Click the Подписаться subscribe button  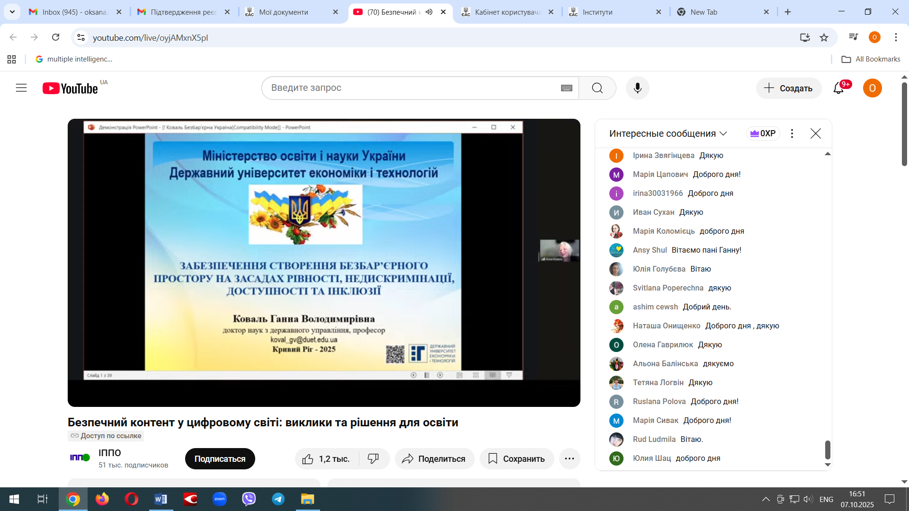coord(220,458)
